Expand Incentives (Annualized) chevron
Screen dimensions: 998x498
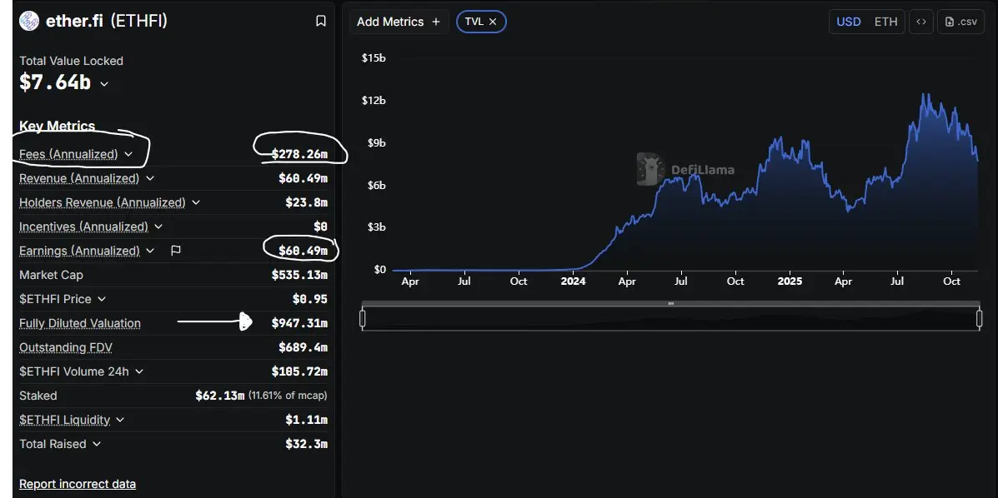[158, 227]
